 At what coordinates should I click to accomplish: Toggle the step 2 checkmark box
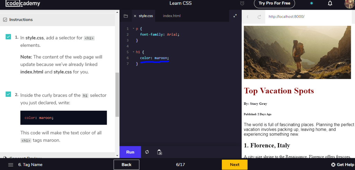click(8, 94)
